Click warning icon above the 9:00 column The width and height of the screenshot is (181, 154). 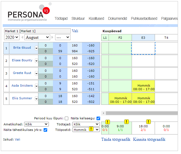[x=126, y=122]
